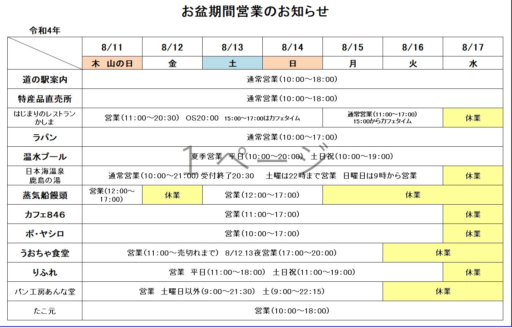Select the 令和4年 year label
512x328 pixels.
click(x=45, y=31)
